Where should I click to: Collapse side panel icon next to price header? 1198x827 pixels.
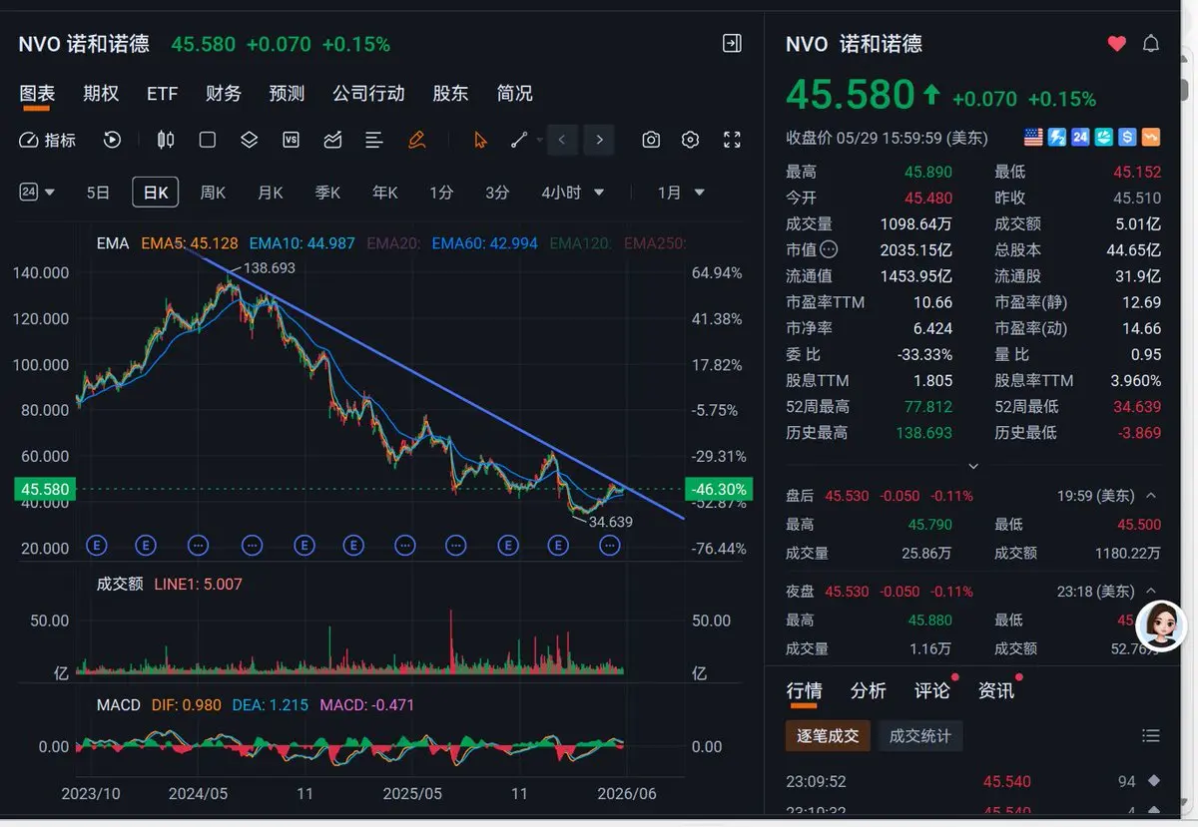(732, 43)
